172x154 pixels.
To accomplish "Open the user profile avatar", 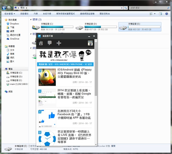I will pos(90,43).
